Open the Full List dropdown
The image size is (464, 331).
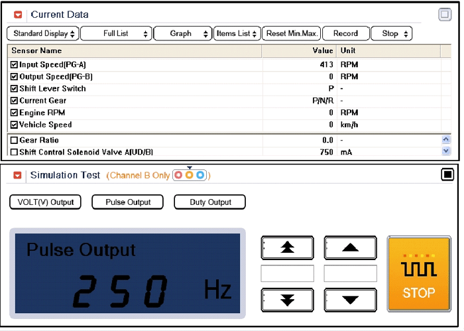(116, 33)
